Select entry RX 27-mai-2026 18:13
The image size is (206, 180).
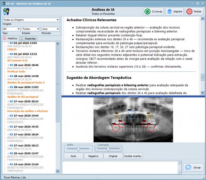(x=24, y=146)
